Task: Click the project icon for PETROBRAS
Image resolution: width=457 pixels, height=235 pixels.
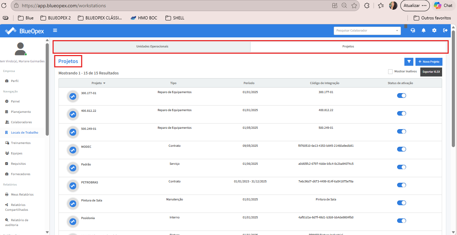Action: (x=73, y=186)
